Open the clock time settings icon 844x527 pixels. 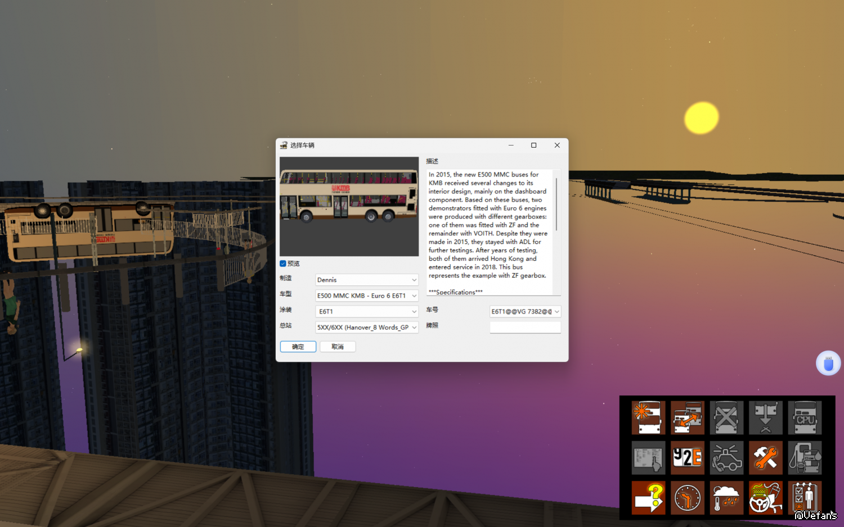point(687,498)
